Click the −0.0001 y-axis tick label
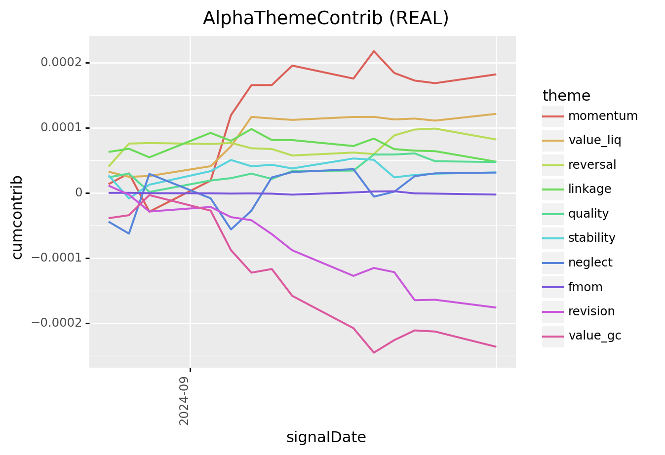This screenshot has height=455, width=665. tap(56, 258)
